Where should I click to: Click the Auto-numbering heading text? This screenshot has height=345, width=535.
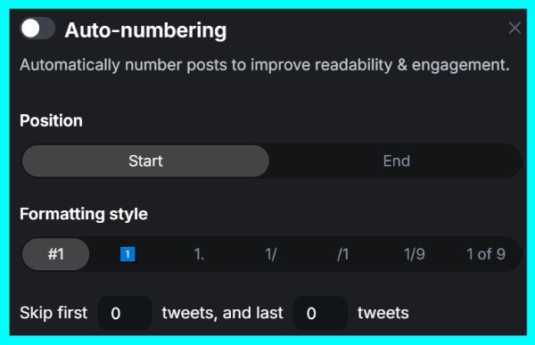pos(145,30)
